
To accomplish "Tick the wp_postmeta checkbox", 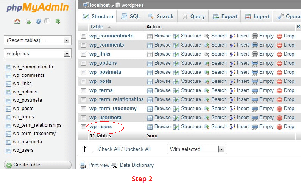I will [83, 72].
